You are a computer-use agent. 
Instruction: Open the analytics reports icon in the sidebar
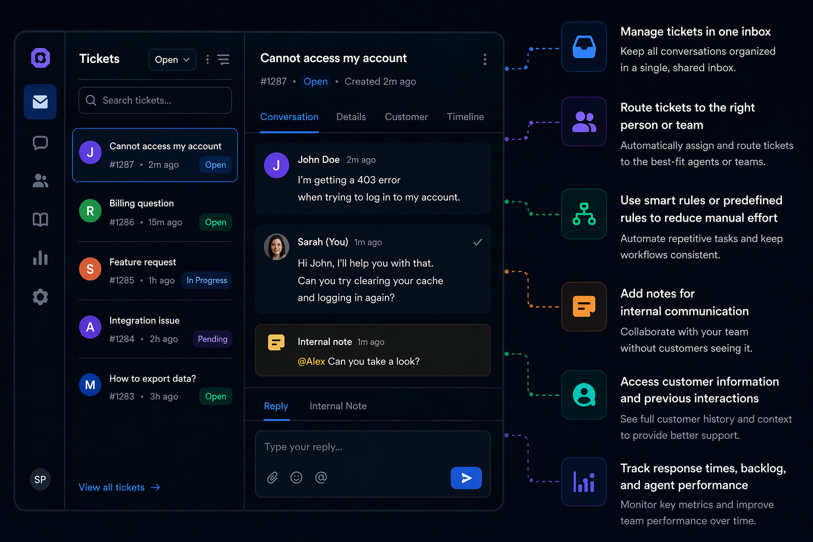(x=40, y=258)
